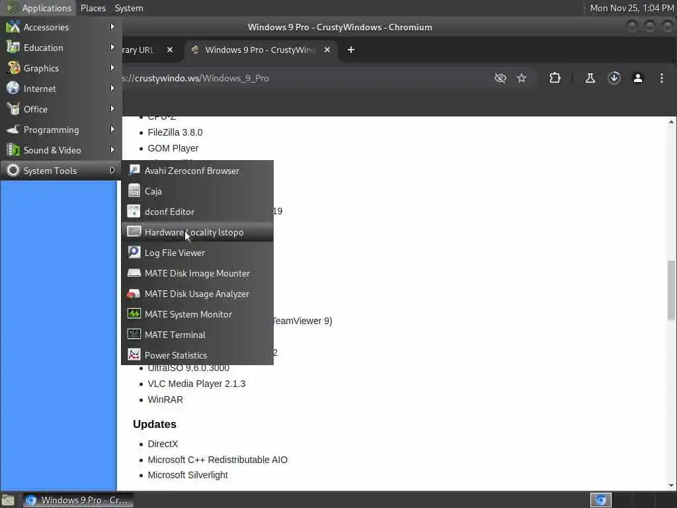This screenshot has height=508, width=677.
Task: Open the Programming menu category
Action: (x=61, y=130)
